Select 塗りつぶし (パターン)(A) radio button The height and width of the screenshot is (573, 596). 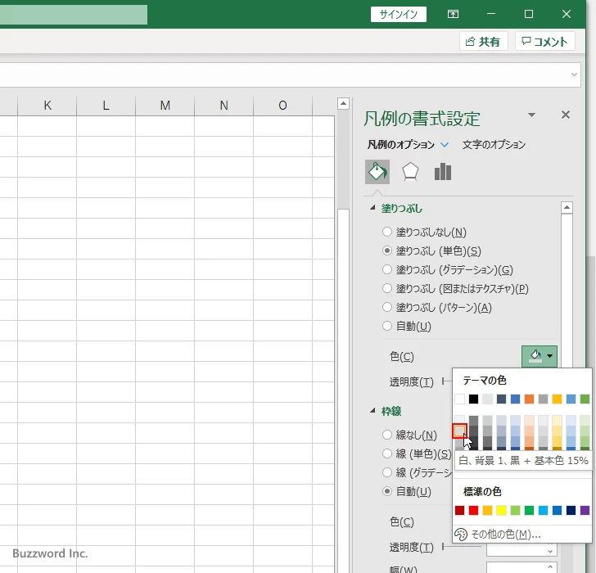click(x=387, y=307)
